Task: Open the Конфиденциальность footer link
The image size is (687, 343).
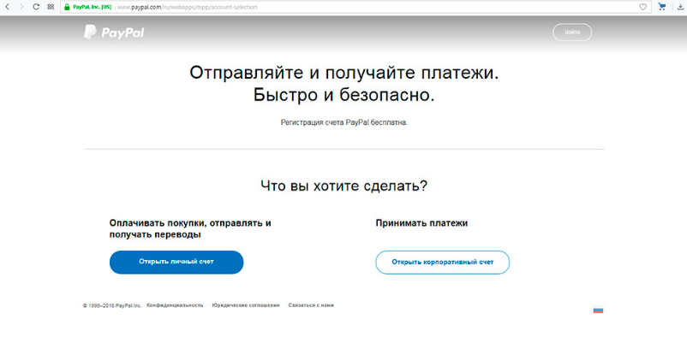Action: coord(175,305)
